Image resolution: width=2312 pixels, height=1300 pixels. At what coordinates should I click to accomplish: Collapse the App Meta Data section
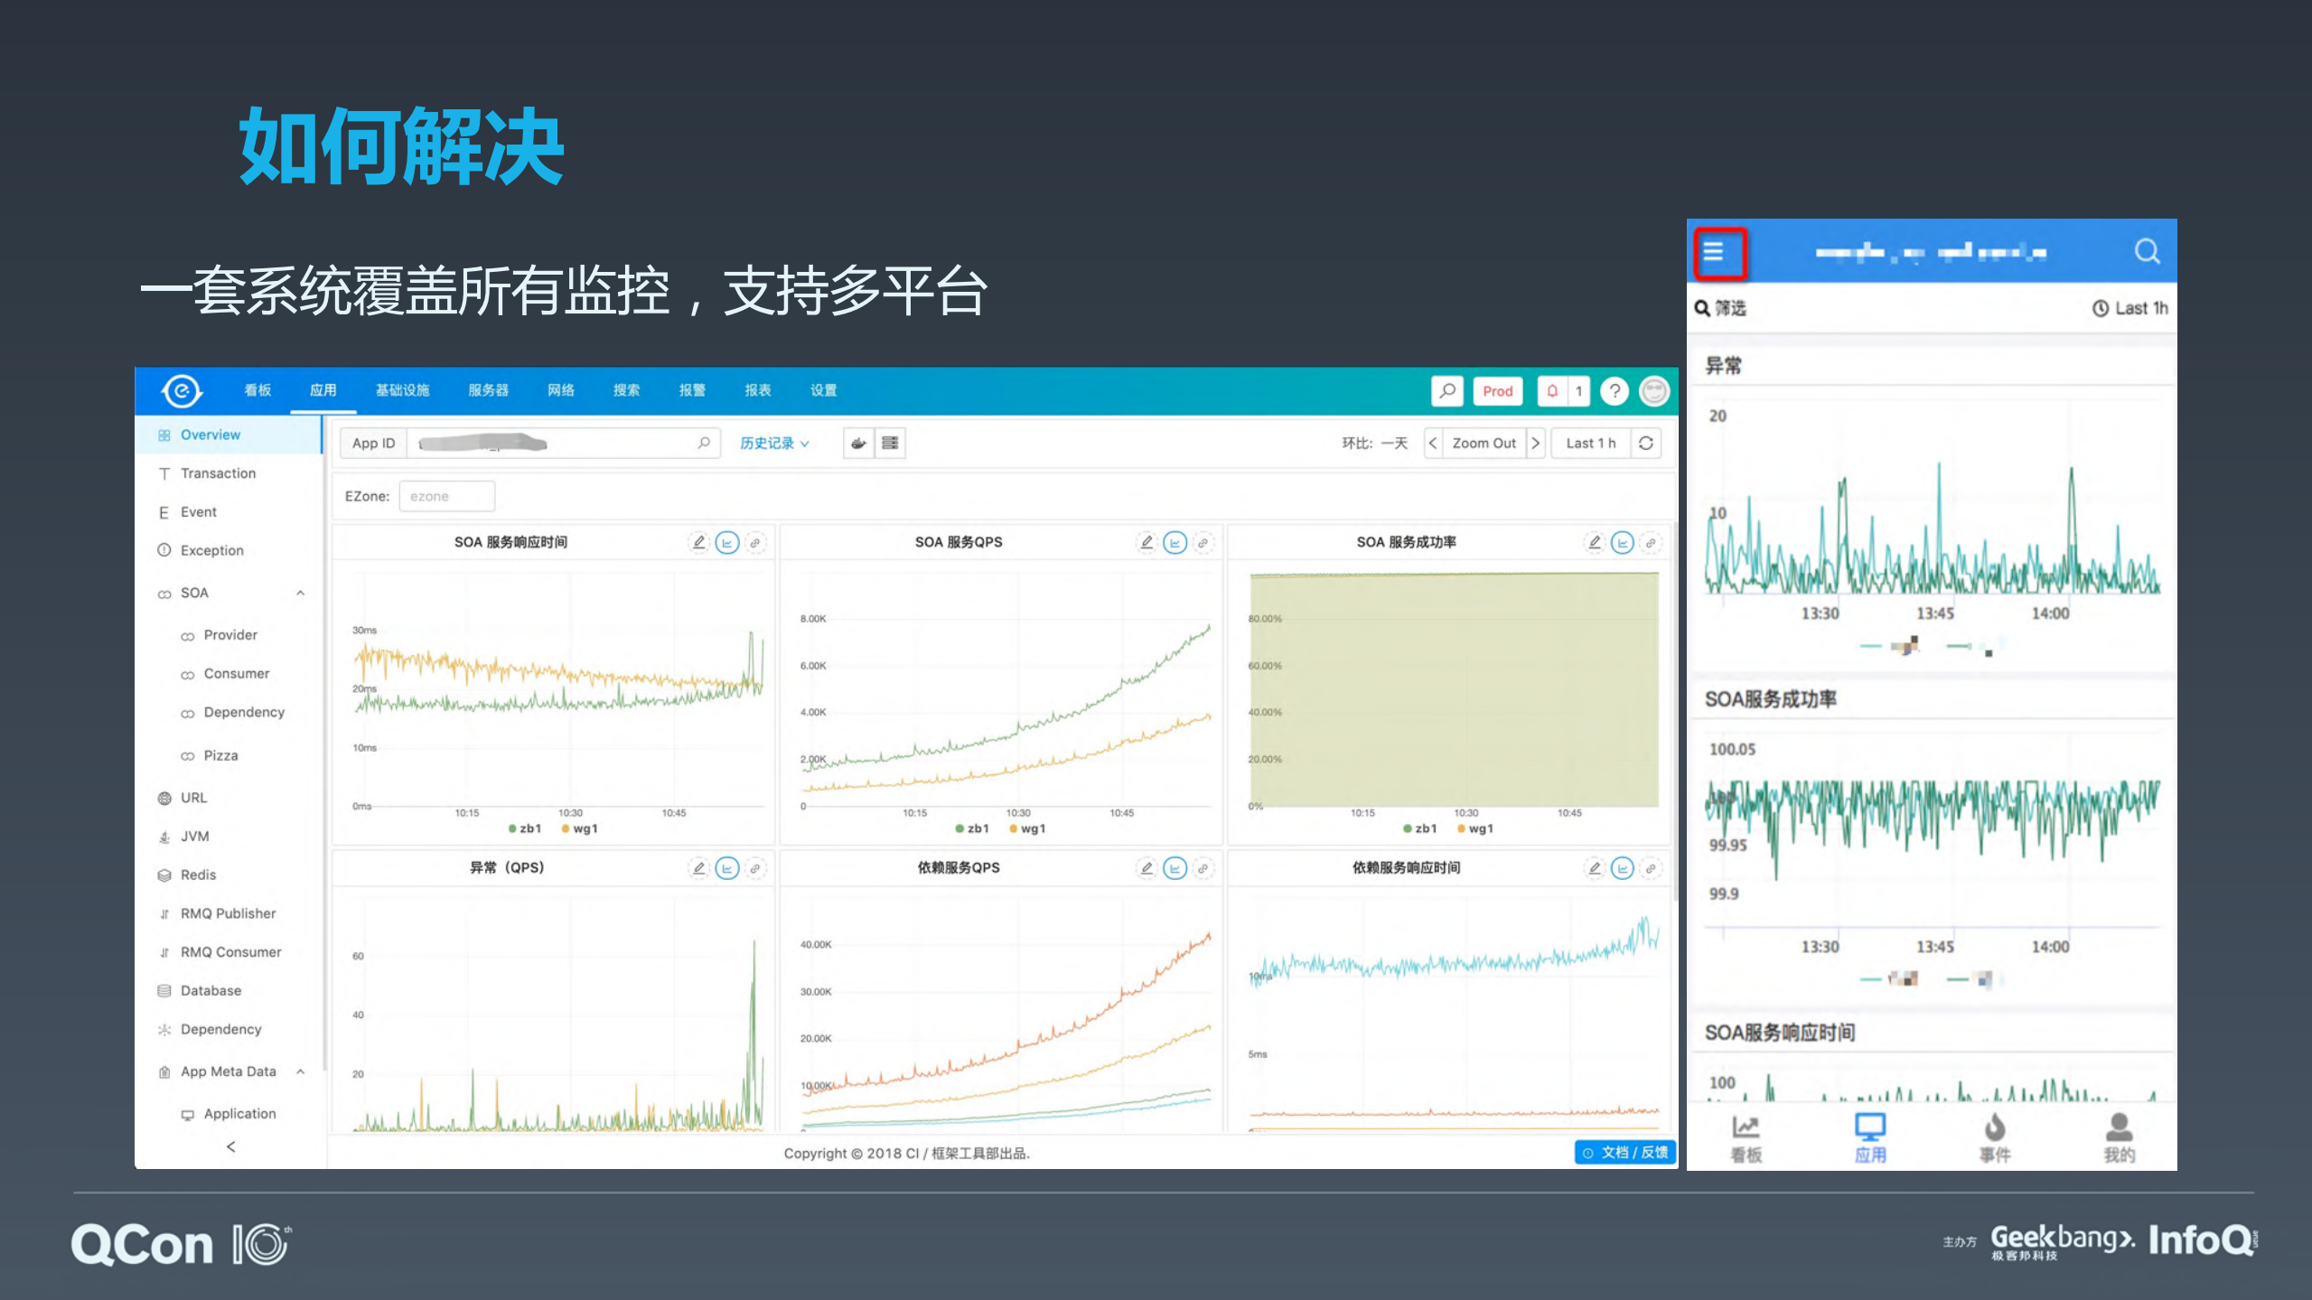301,1071
